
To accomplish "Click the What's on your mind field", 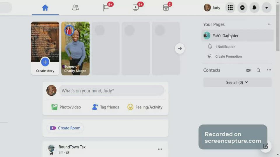I will [x=111, y=91].
